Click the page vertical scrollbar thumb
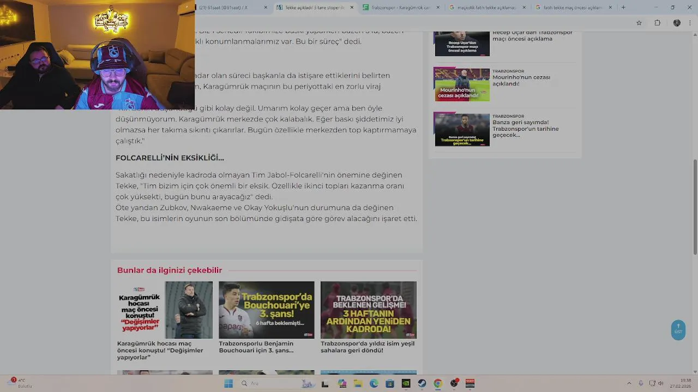 [695, 207]
